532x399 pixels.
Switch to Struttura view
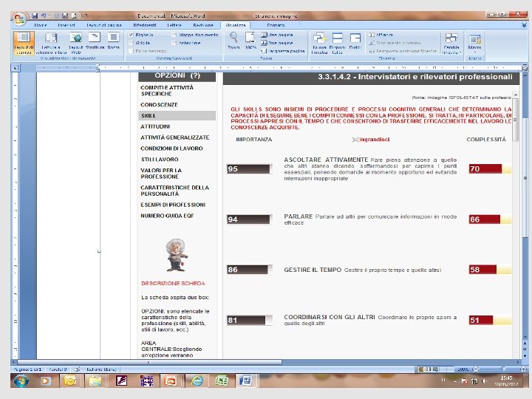[95, 41]
